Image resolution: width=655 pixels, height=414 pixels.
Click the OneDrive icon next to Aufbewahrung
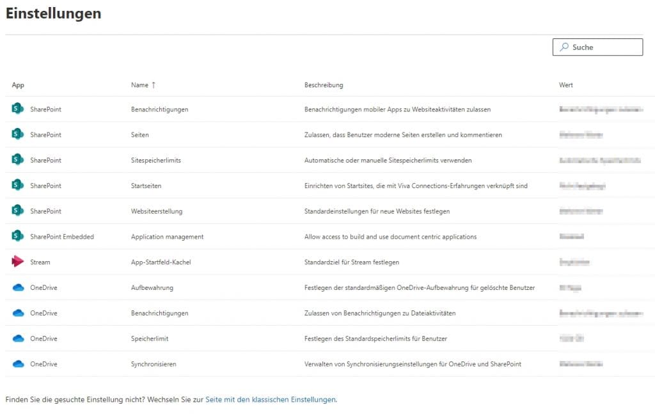pos(19,287)
